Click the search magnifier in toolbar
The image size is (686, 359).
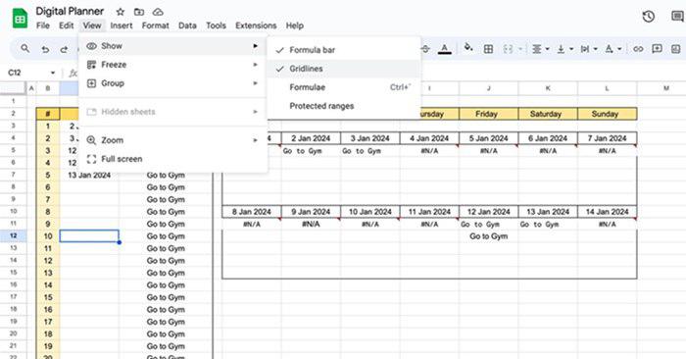click(x=25, y=49)
